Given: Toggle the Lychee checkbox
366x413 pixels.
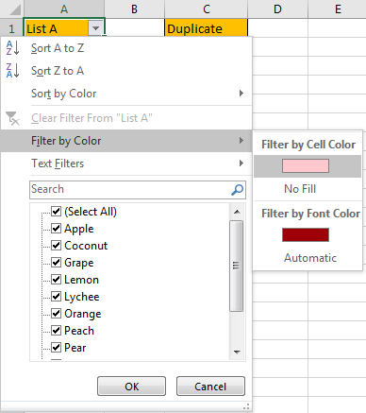Looking at the screenshot, I should click(x=56, y=296).
